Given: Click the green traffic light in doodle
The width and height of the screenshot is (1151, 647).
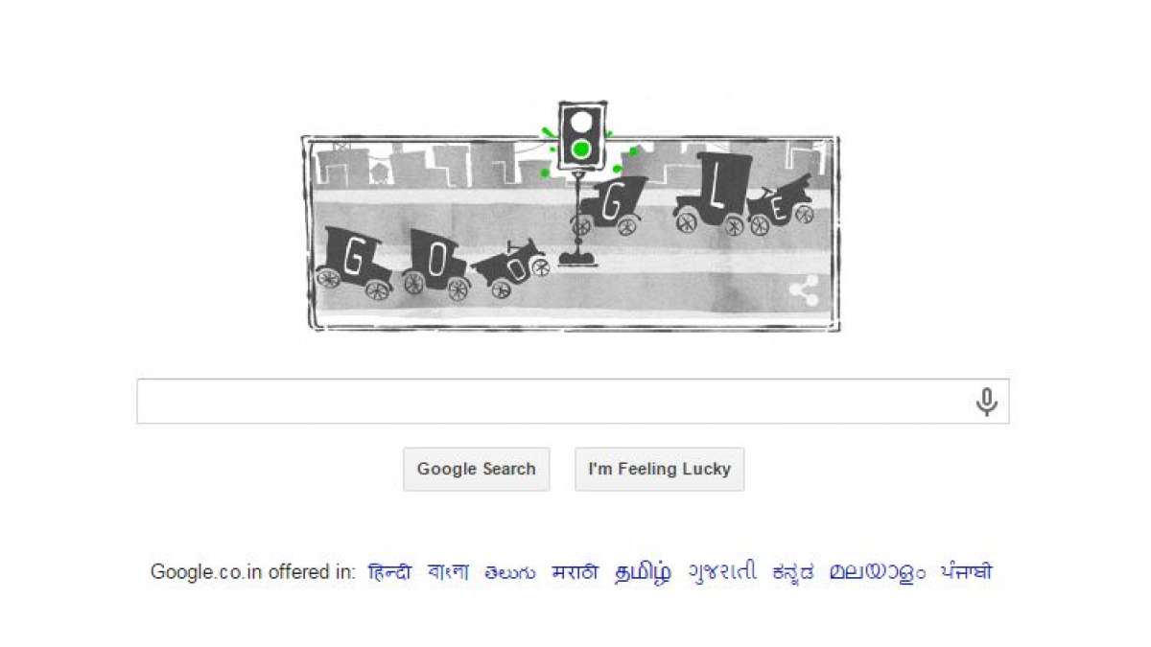Looking at the screenshot, I should [581, 149].
